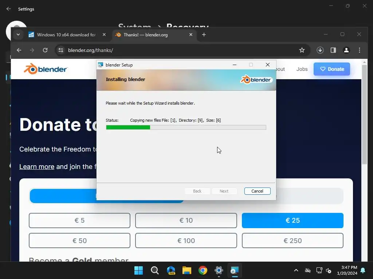The width and height of the screenshot is (373, 279).
Task: Click the network status tray icon
Action: tap(319, 270)
